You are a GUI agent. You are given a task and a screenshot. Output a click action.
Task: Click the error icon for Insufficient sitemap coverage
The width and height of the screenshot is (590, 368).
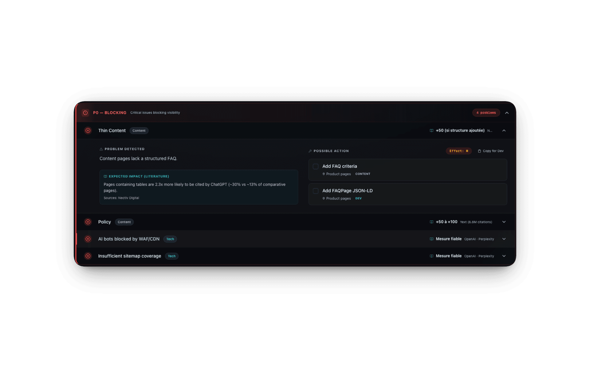click(88, 256)
